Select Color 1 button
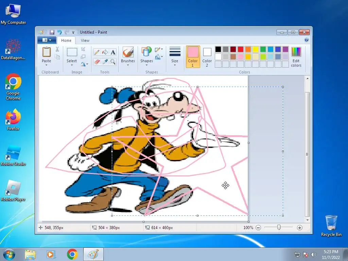The height and width of the screenshot is (261, 348). [x=193, y=57]
